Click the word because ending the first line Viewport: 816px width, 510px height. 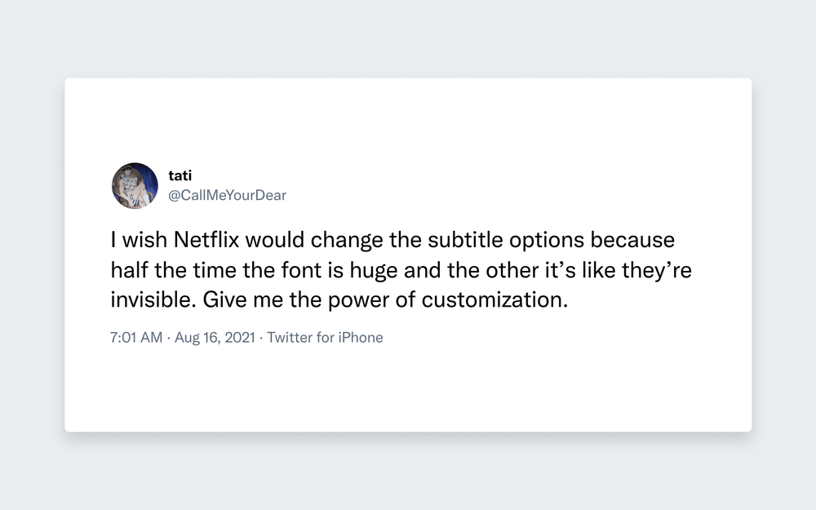tap(632, 239)
